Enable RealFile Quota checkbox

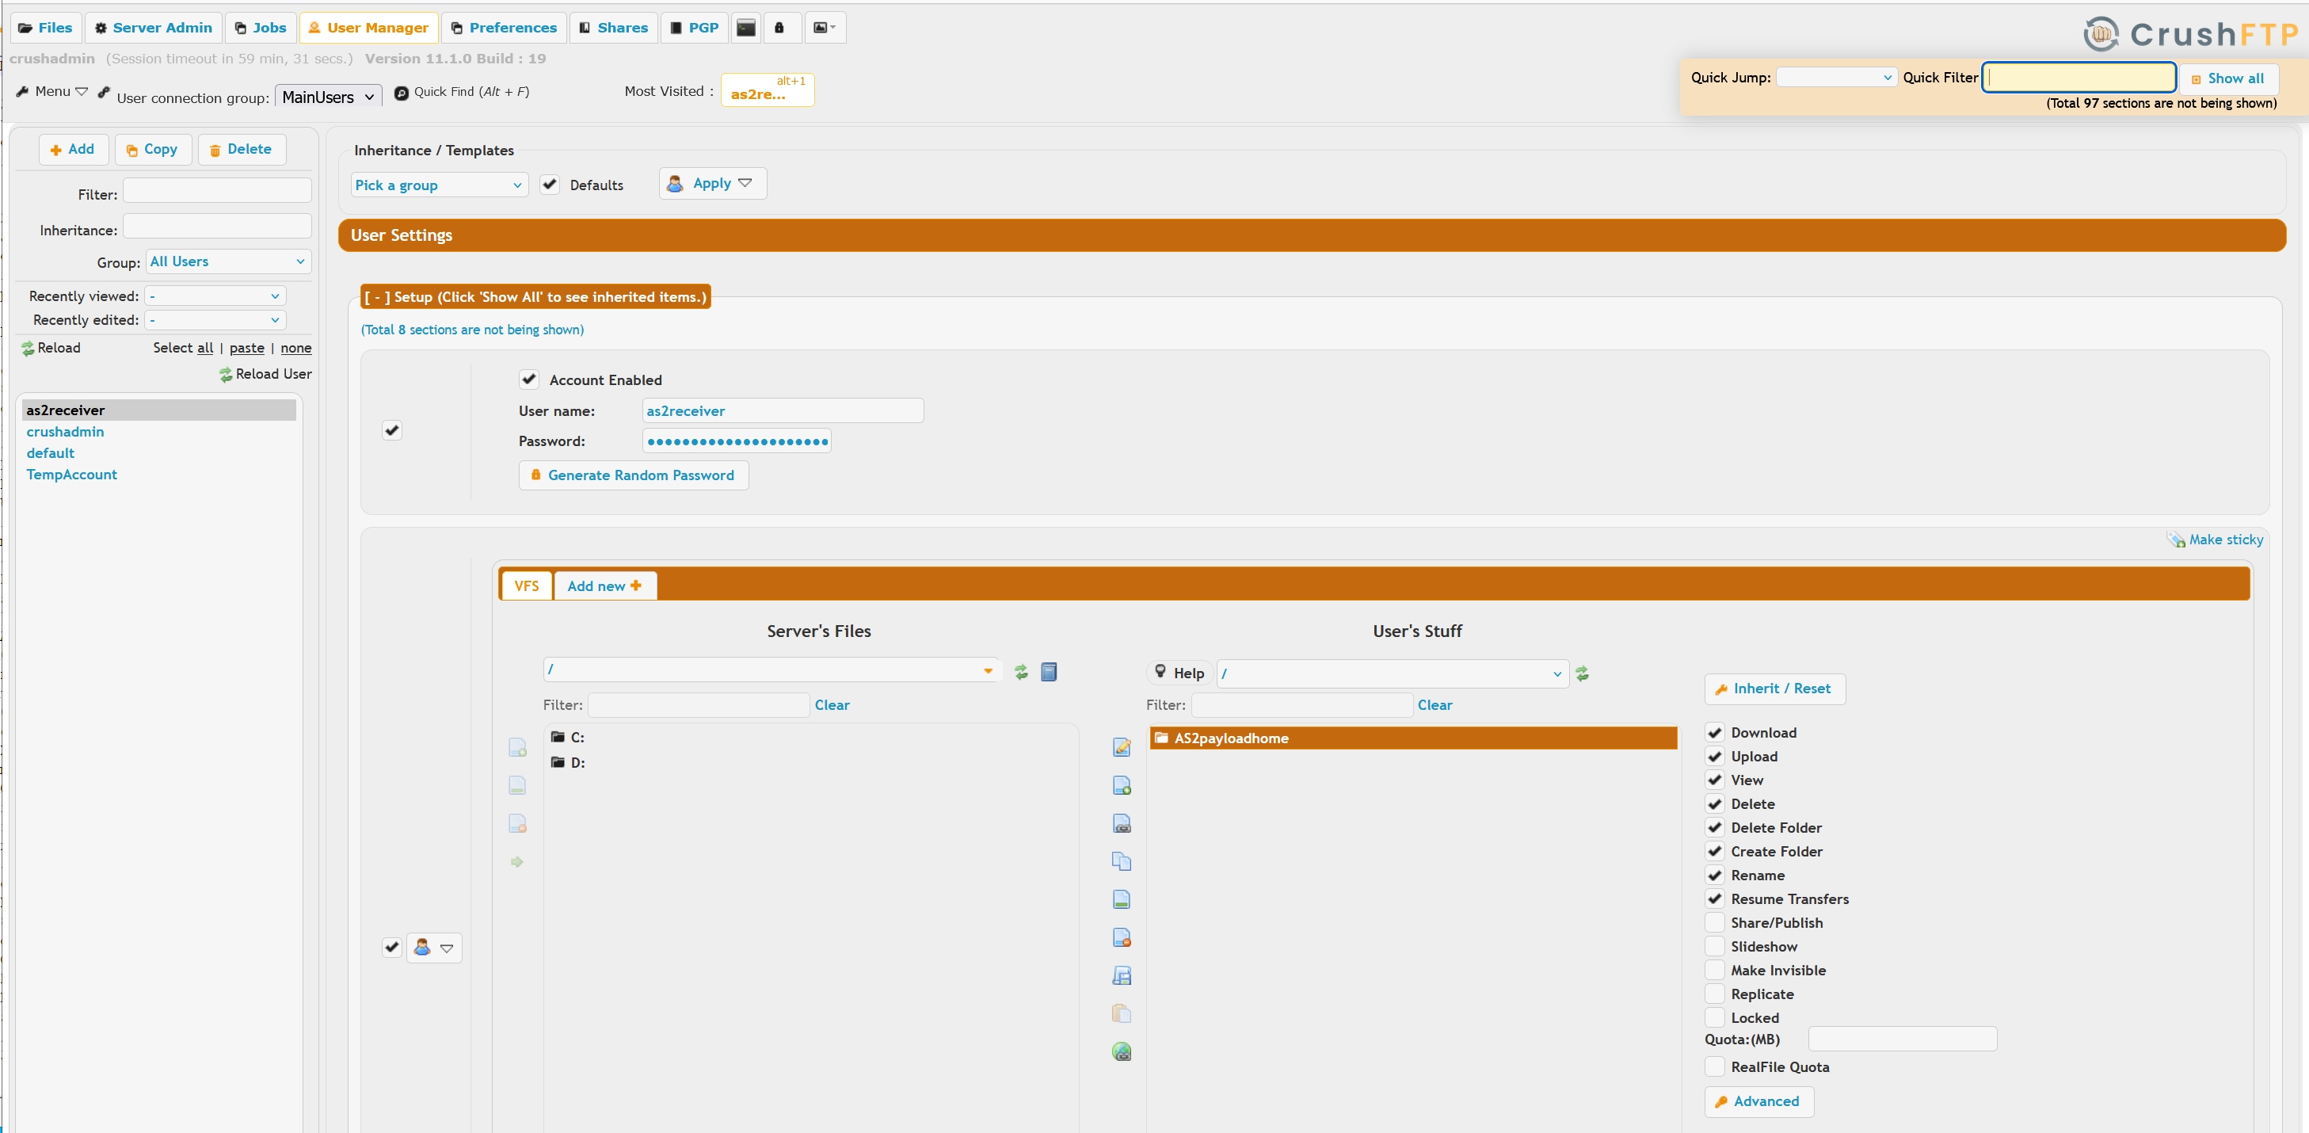tap(1715, 1066)
